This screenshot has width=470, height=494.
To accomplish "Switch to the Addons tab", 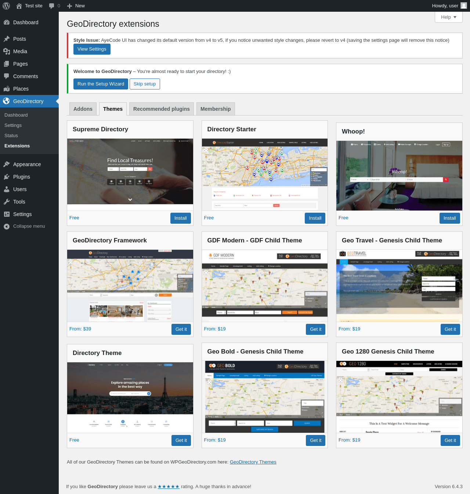I will click(83, 109).
